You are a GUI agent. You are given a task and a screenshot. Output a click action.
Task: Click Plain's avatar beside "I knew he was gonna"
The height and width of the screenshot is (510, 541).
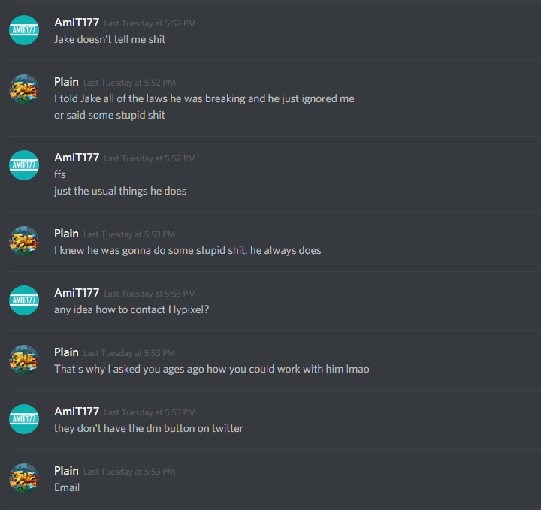pos(24,241)
